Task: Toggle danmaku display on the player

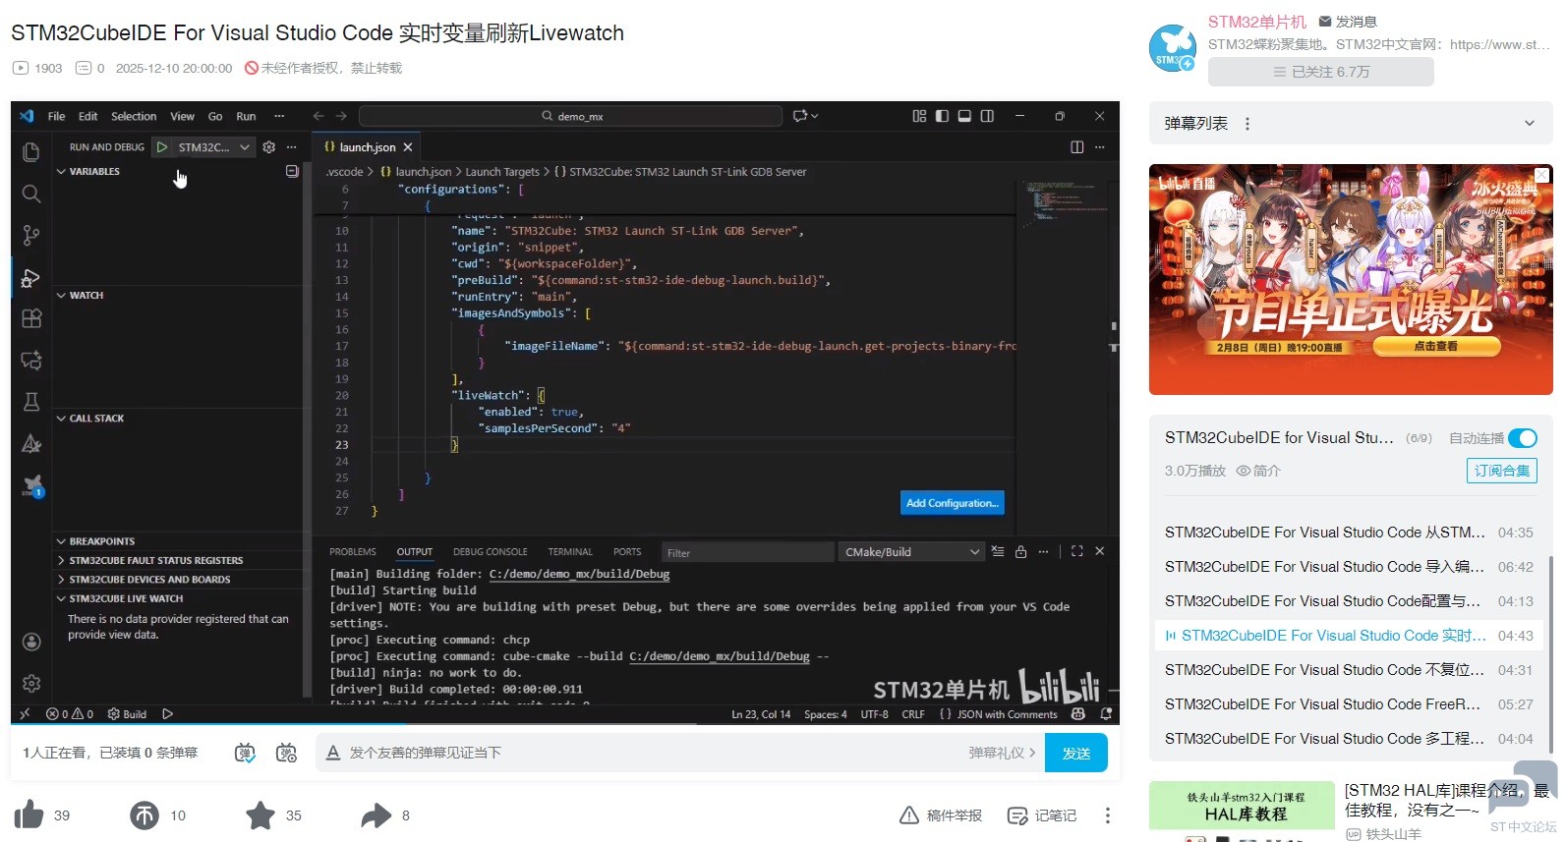Action: pyautogui.click(x=245, y=753)
